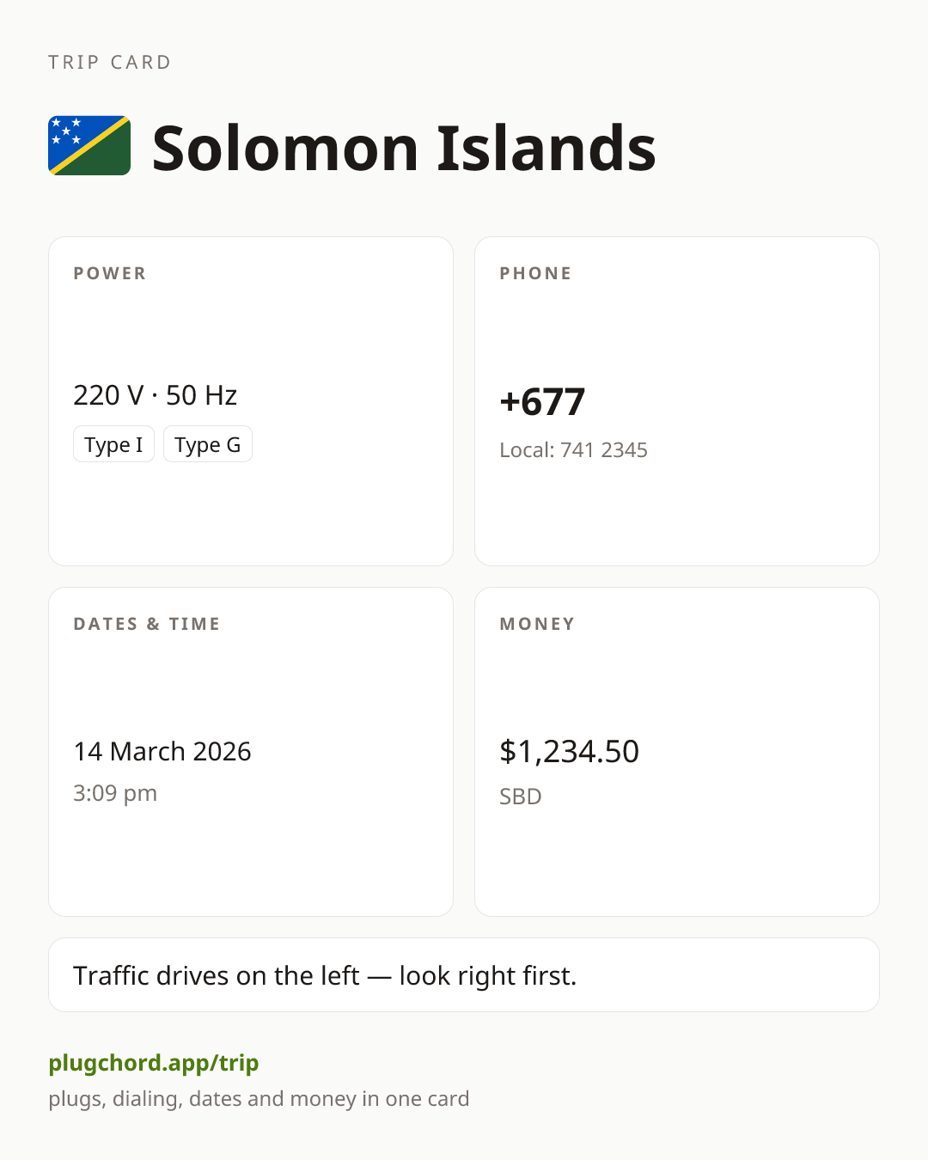
Task: Click the Solomon Islands heading
Action: point(404,148)
